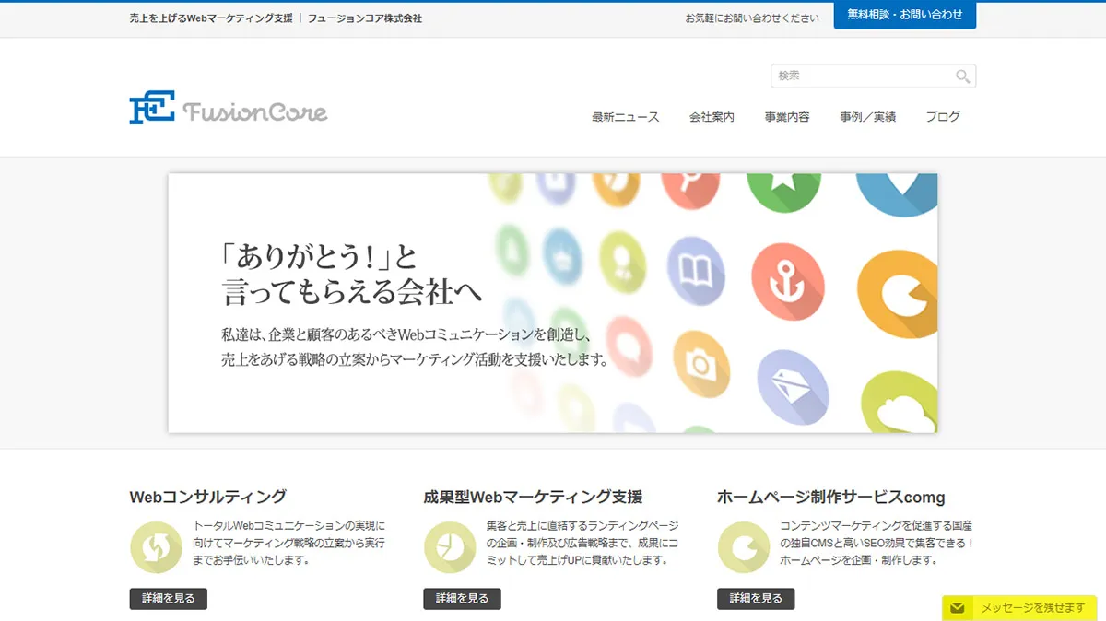This screenshot has height=621, width=1106.
Task: Click the pie icon beside ホームページ制作サービスcomg
Action: pyautogui.click(x=744, y=546)
